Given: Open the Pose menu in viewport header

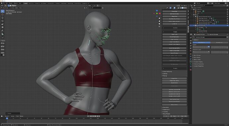Looking at the screenshot, I should [21, 8].
